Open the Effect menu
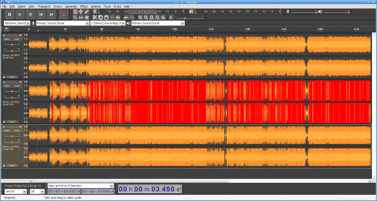The width and height of the screenshot is (377, 201). pos(84,6)
